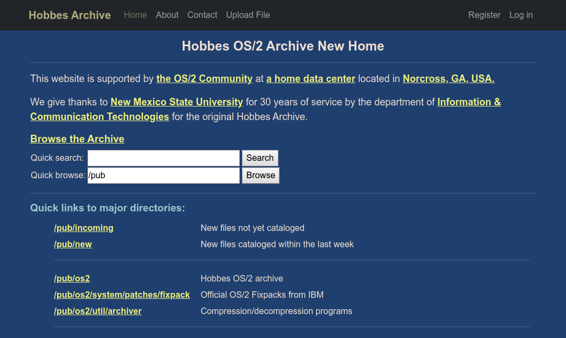Open the home data center link
Screen dimensions: 566x338
coord(311,79)
